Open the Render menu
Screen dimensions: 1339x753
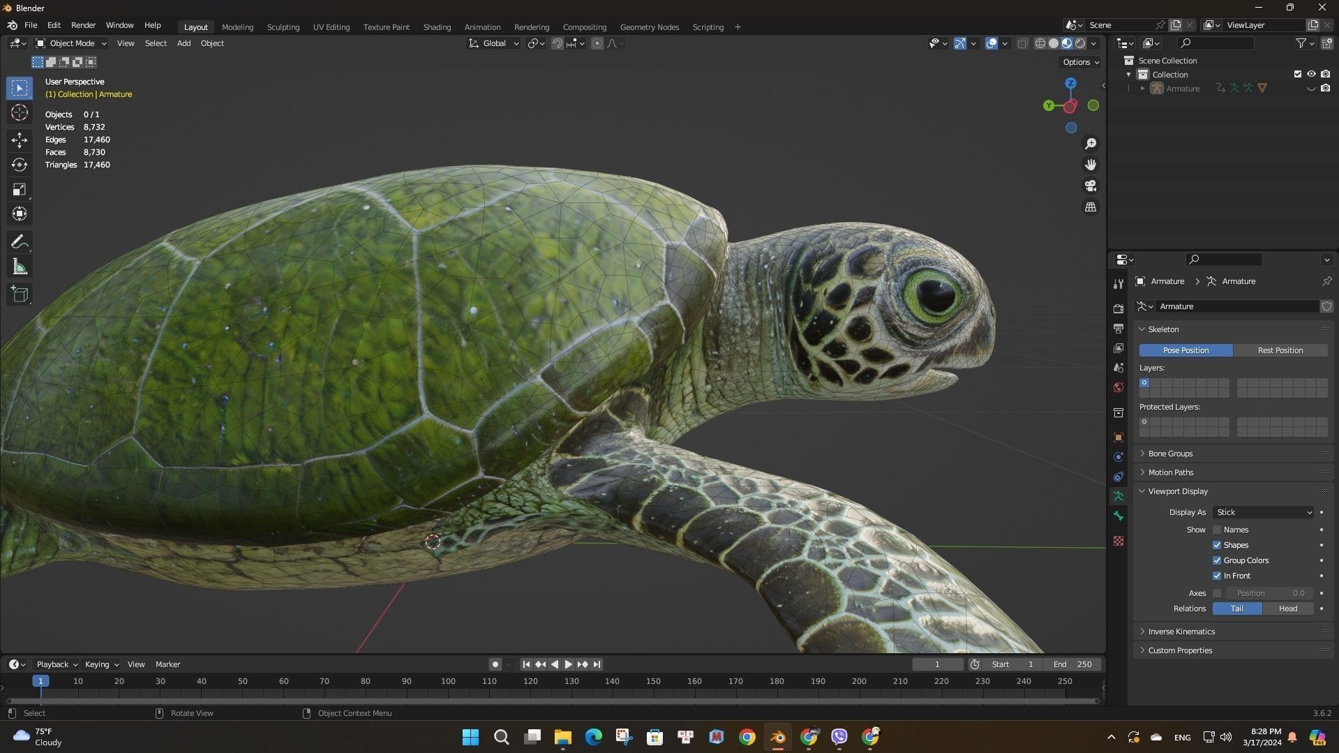point(83,25)
